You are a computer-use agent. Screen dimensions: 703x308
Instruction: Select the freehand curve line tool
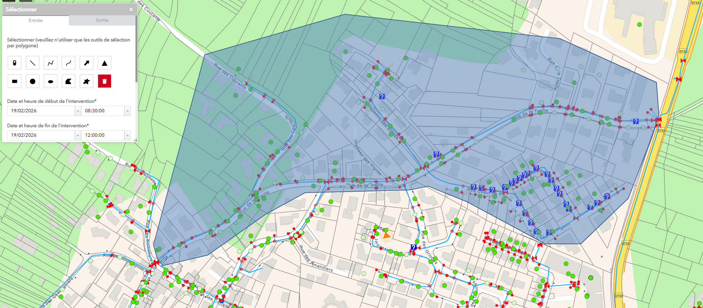pyautogui.click(x=69, y=63)
